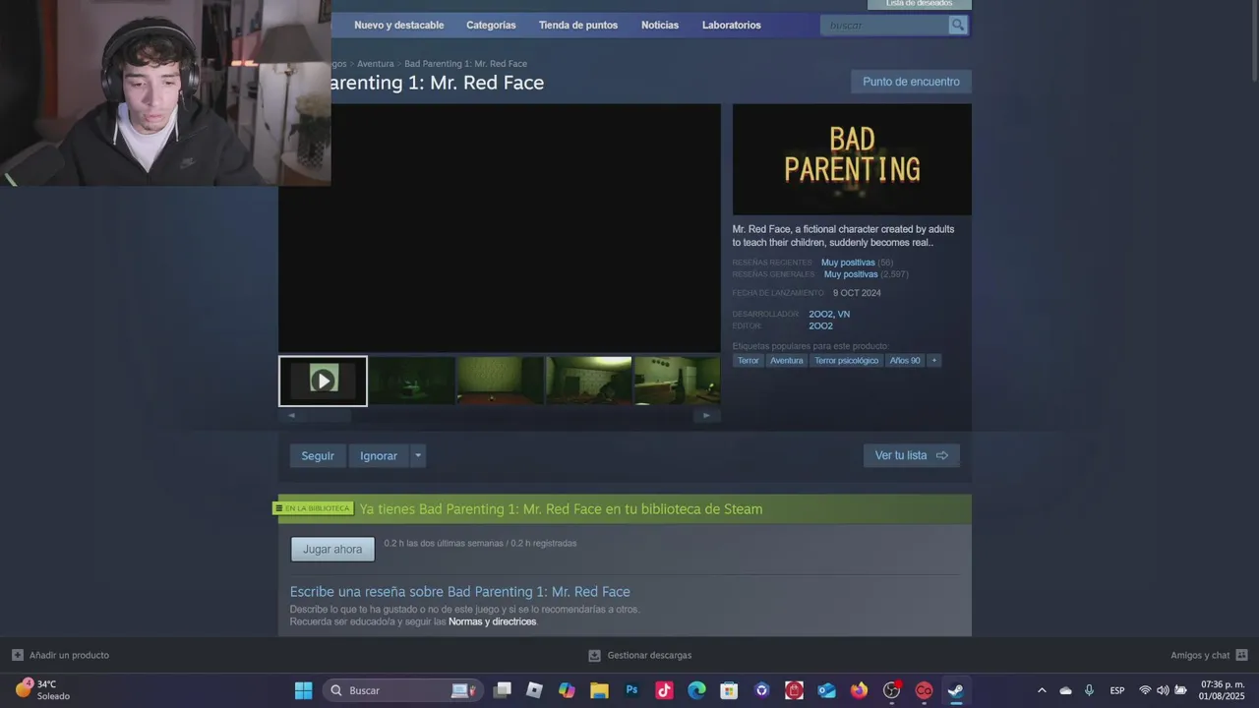Screen dimensions: 1259x708
Task: Open Outlook from taskbar
Action: pos(826,690)
